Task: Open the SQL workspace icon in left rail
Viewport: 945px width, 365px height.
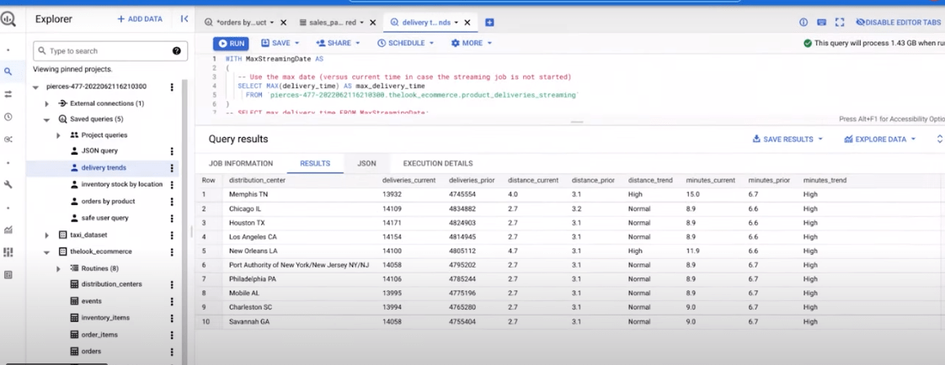Action: [x=8, y=72]
